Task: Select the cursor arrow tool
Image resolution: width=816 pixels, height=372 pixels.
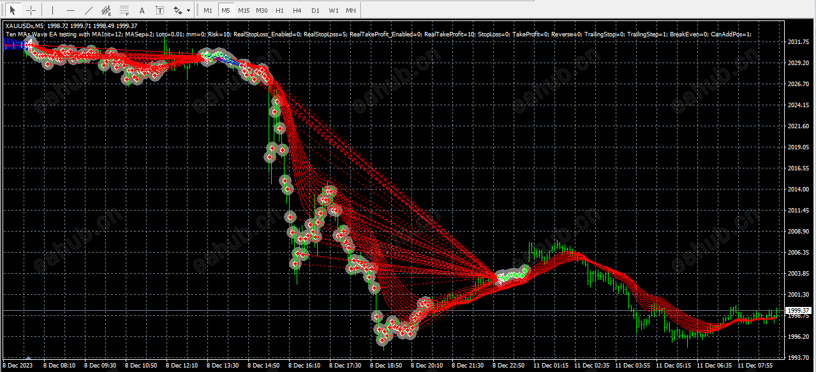Action: click(12, 10)
